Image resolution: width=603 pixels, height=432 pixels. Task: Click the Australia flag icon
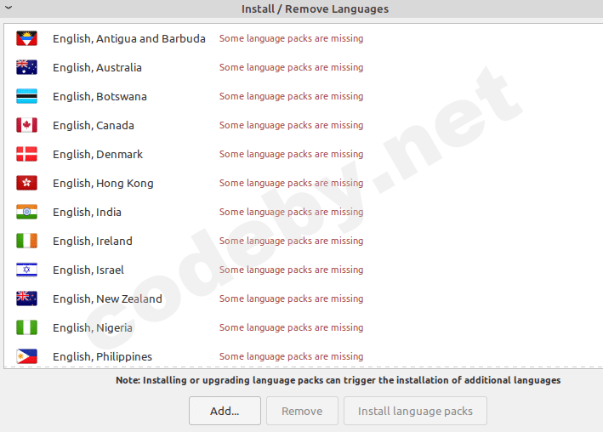tap(26, 67)
